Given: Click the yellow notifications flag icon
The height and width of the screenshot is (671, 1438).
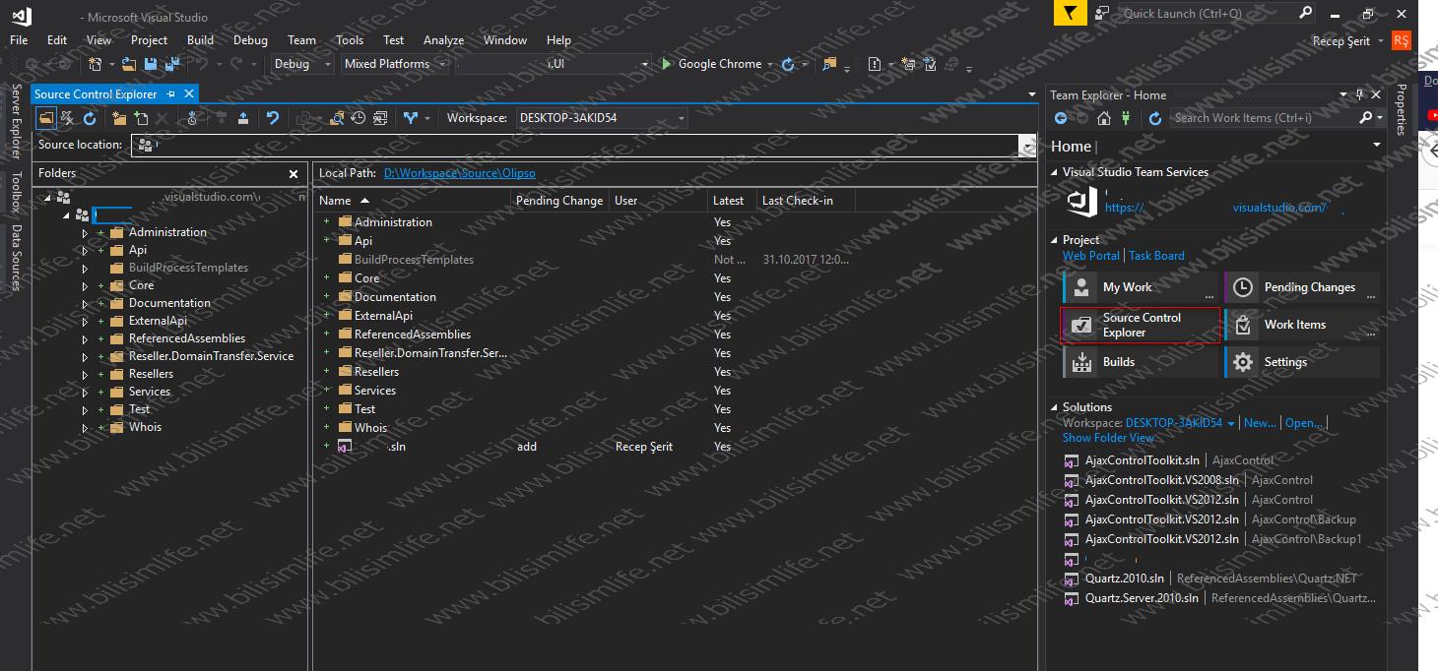Looking at the screenshot, I should [x=1071, y=13].
